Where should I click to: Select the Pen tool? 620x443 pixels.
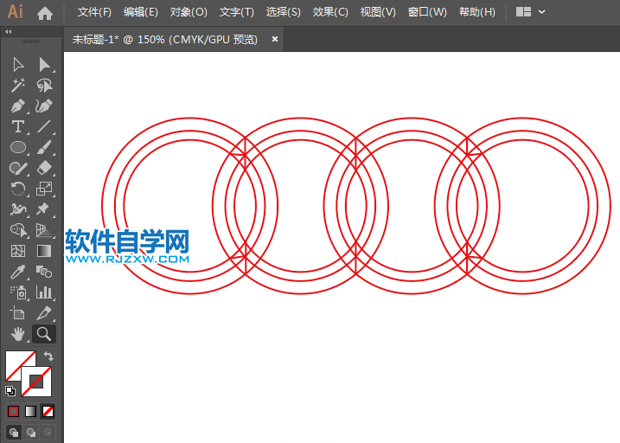18,106
